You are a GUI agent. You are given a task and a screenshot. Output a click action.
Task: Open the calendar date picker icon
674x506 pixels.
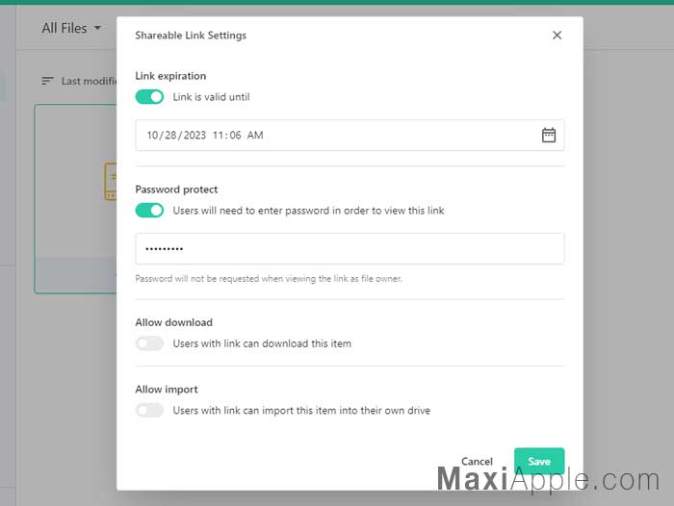[x=549, y=136]
